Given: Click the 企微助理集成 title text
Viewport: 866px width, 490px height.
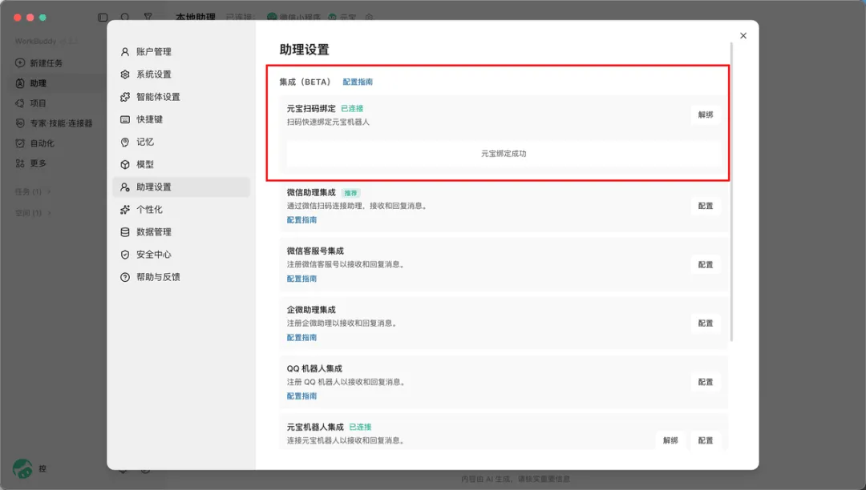Looking at the screenshot, I should click(x=311, y=310).
